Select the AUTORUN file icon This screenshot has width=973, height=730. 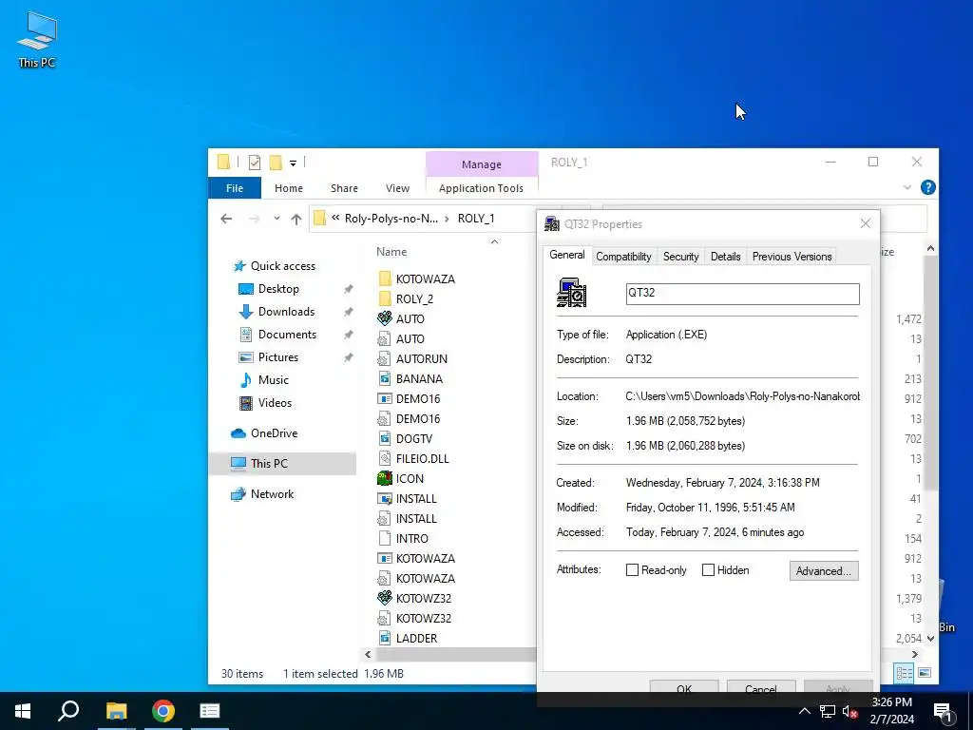[x=385, y=358]
